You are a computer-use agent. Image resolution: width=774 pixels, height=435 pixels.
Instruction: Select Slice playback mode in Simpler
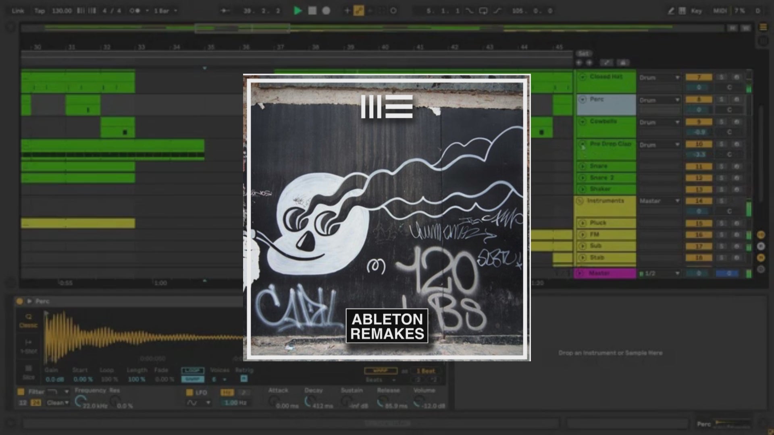click(29, 373)
